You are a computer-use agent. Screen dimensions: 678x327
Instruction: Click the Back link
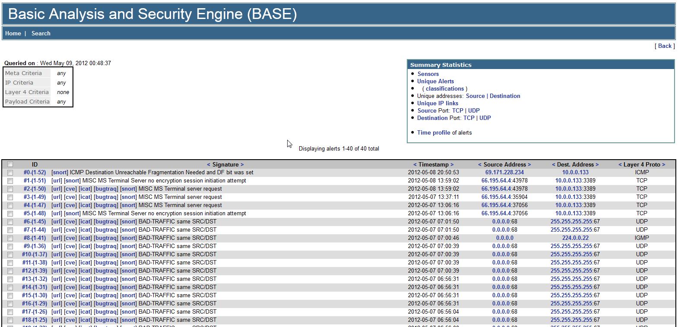tap(665, 46)
